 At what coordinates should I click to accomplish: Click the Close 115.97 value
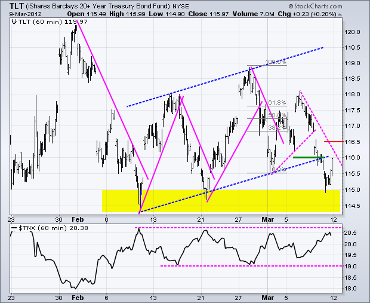point(208,14)
